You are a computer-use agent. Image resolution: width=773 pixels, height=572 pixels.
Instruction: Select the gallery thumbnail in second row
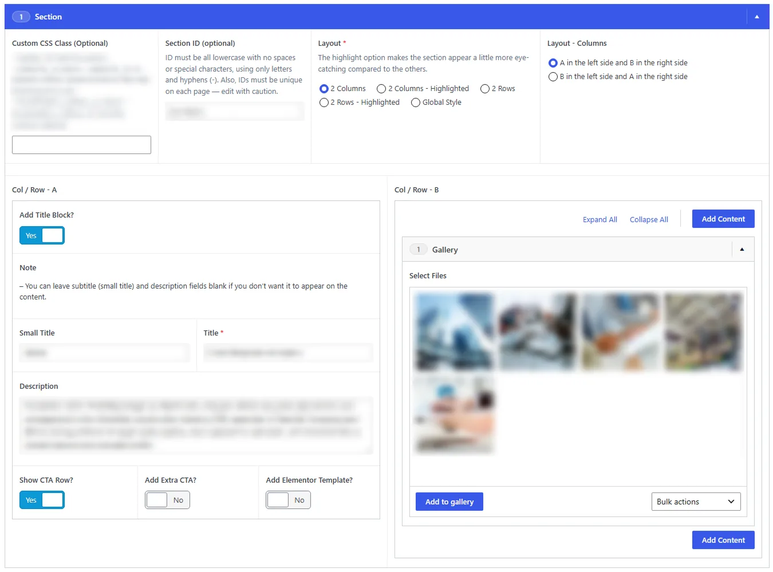click(454, 415)
